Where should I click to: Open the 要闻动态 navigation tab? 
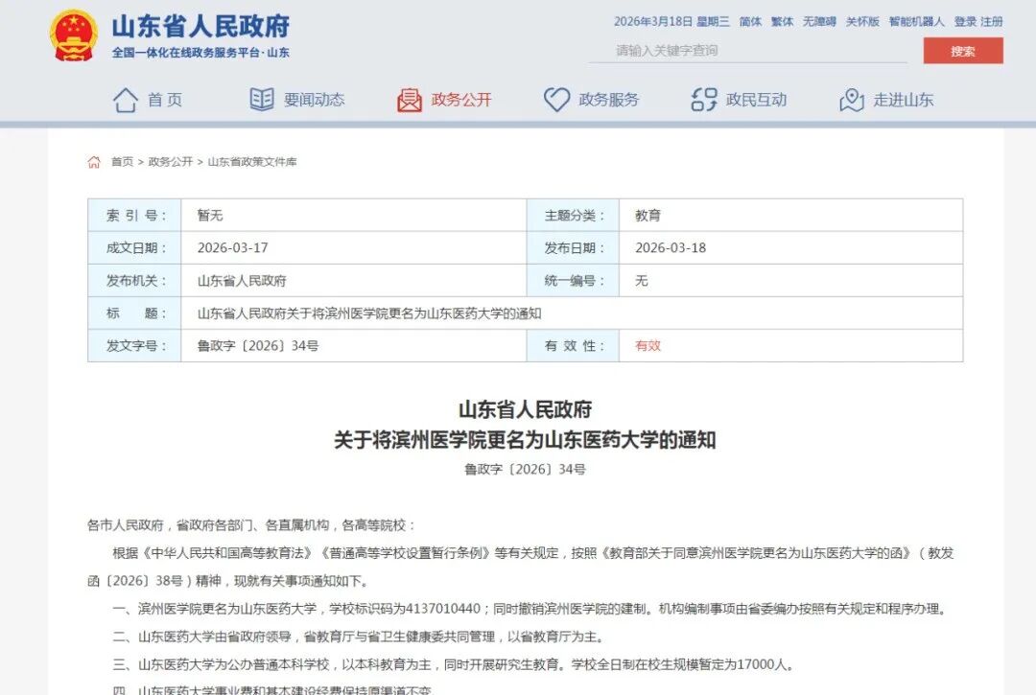[314, 100]
